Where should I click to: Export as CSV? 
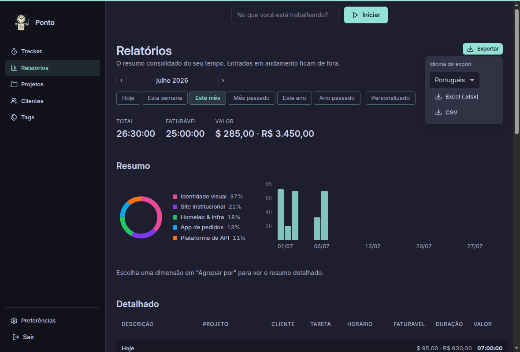(464, 112)
